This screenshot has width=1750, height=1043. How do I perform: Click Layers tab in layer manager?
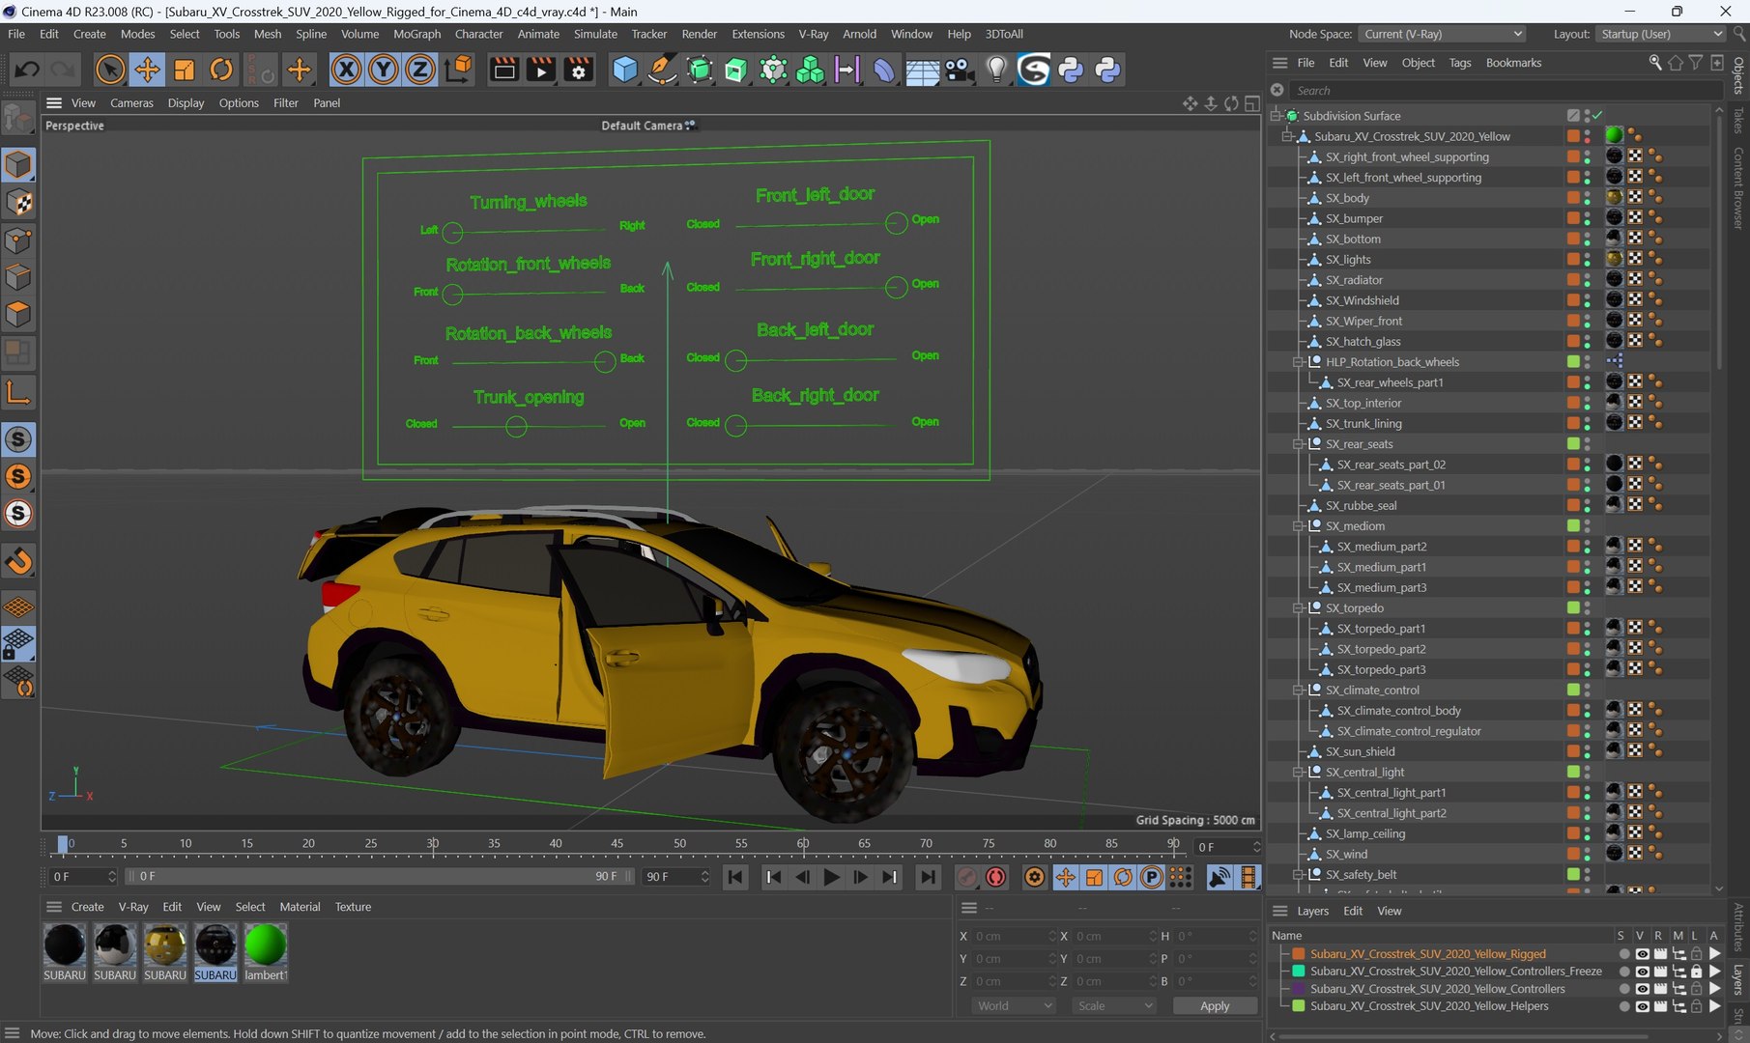point(1312,911)
